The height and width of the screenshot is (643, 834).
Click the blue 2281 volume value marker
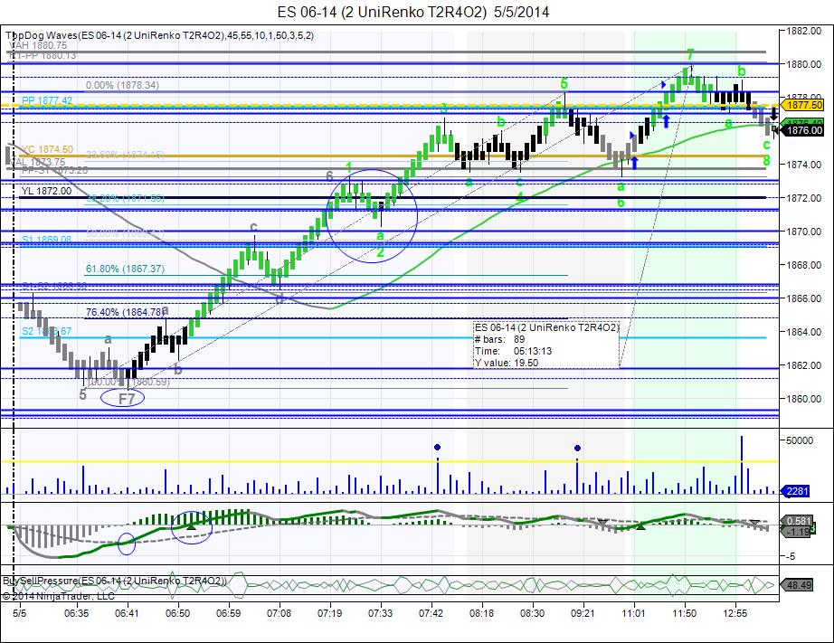point(796,491)
